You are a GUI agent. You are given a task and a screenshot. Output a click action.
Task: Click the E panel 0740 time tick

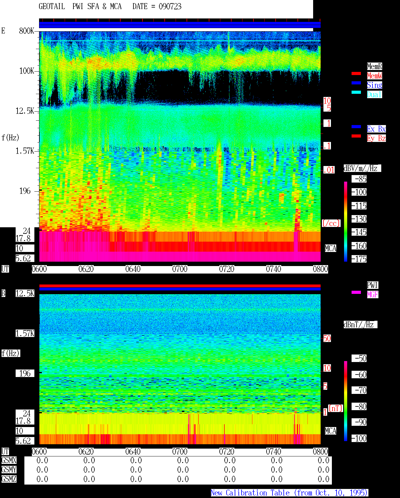click(273, 269)
